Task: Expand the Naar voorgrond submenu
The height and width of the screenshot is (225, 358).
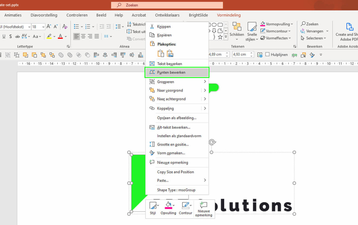Action: tap(206, 90)
